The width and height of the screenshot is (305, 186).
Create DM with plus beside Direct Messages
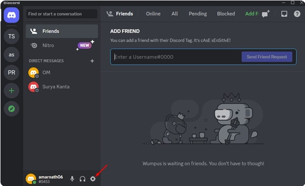coord(92,61)
